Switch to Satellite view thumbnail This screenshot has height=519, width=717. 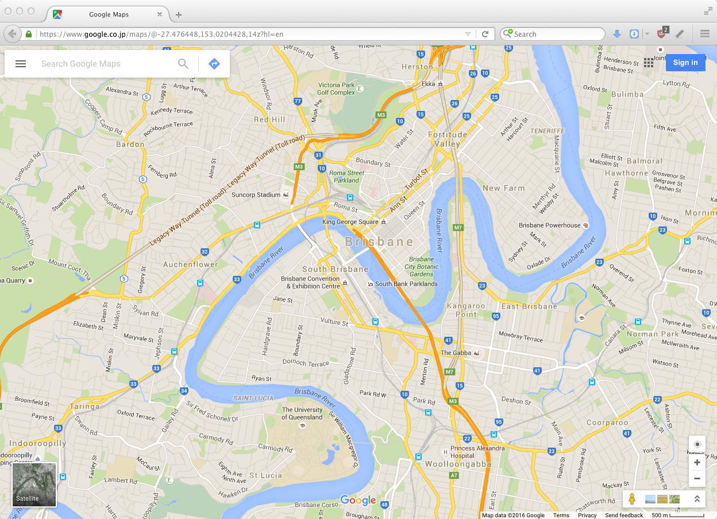tap(34, 485)
